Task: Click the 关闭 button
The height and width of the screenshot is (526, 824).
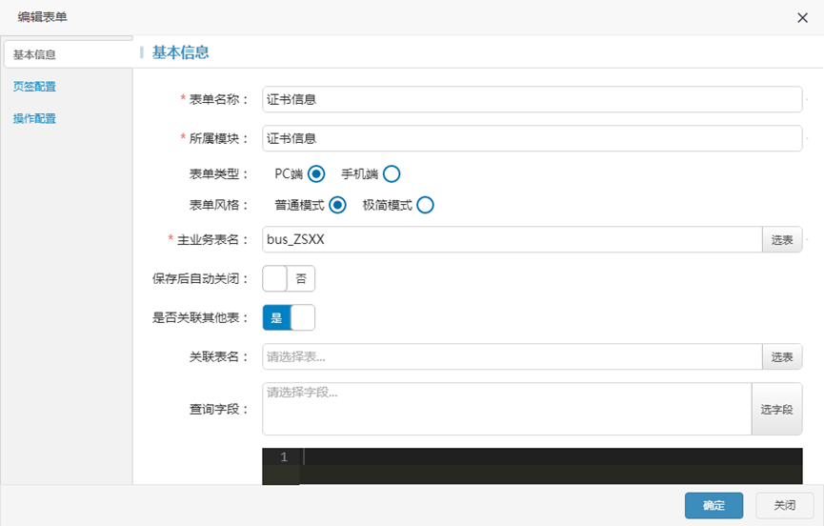Action: coord(785,505)
